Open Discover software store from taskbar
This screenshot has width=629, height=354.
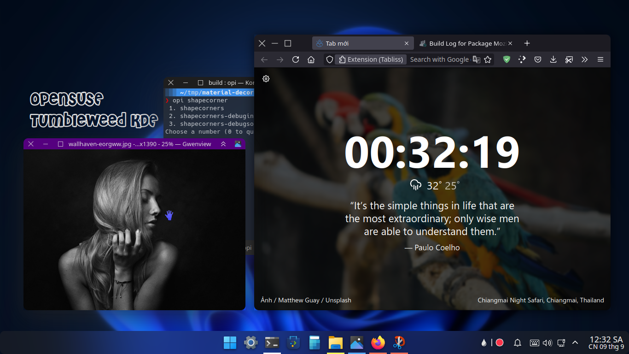293,342
